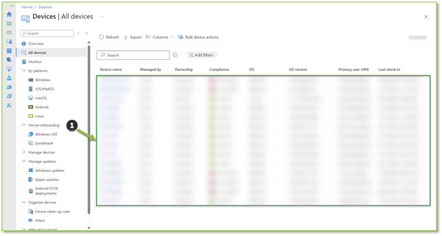The height and width of the screenshot is (236, 442).
Task: Click the Home breadcrumb link
Action: click(x=27, y=7)
